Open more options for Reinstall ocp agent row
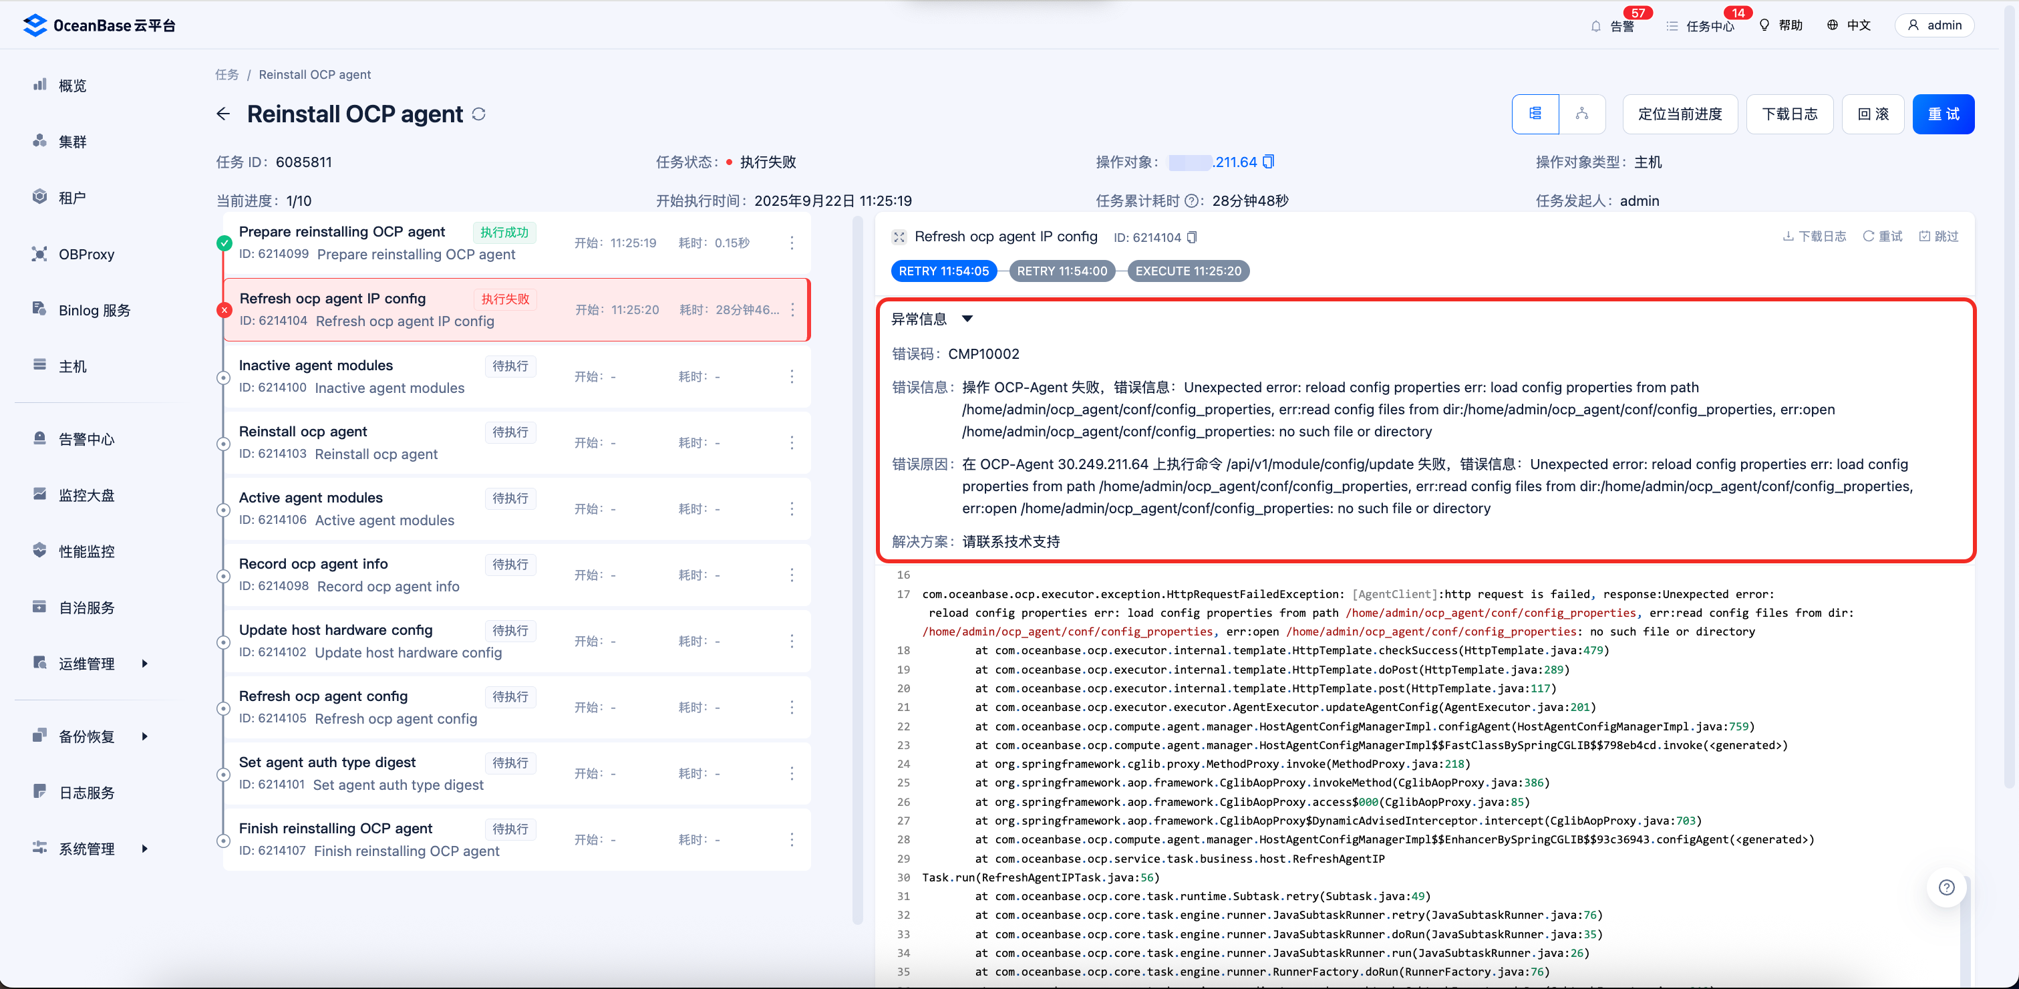 (792, 443)
